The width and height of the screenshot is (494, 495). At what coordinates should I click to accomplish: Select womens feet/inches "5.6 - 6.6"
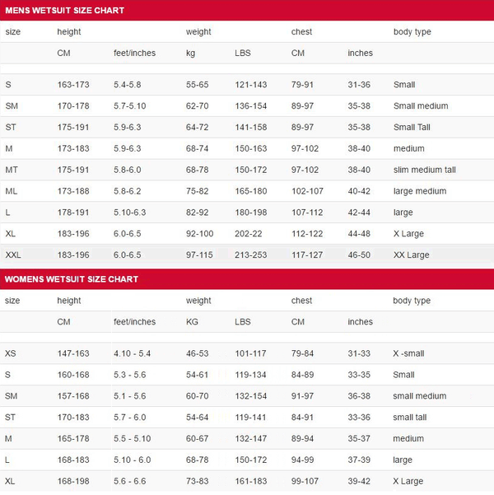click(x=130, y=482)
